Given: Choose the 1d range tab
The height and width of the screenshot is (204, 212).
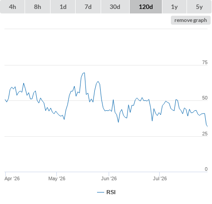Looking at the screenshot, I should coord(63,7).
